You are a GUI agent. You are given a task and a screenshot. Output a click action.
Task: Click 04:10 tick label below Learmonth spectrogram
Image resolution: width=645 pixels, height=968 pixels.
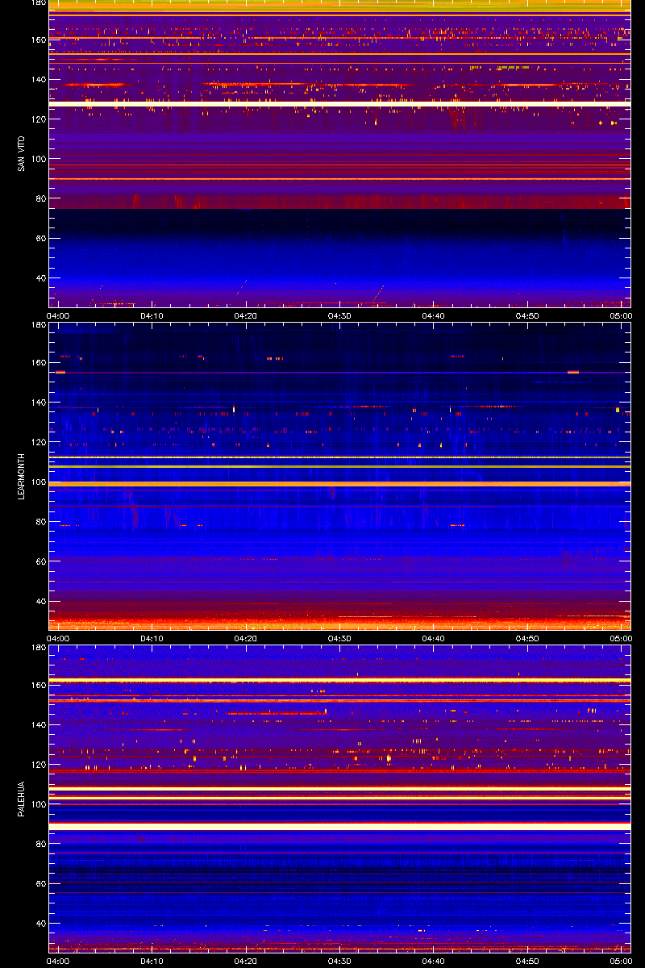tap(153, 638)
